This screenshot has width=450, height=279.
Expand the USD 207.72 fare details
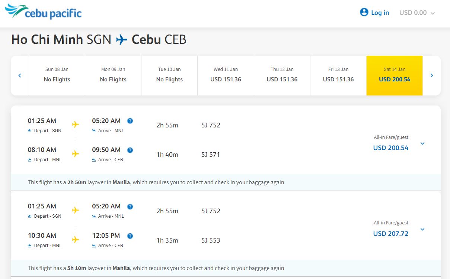pyautogui.click(x=422, y=229)
